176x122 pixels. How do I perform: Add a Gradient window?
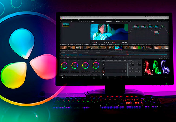pyautogui.click(x=119, y=61)
